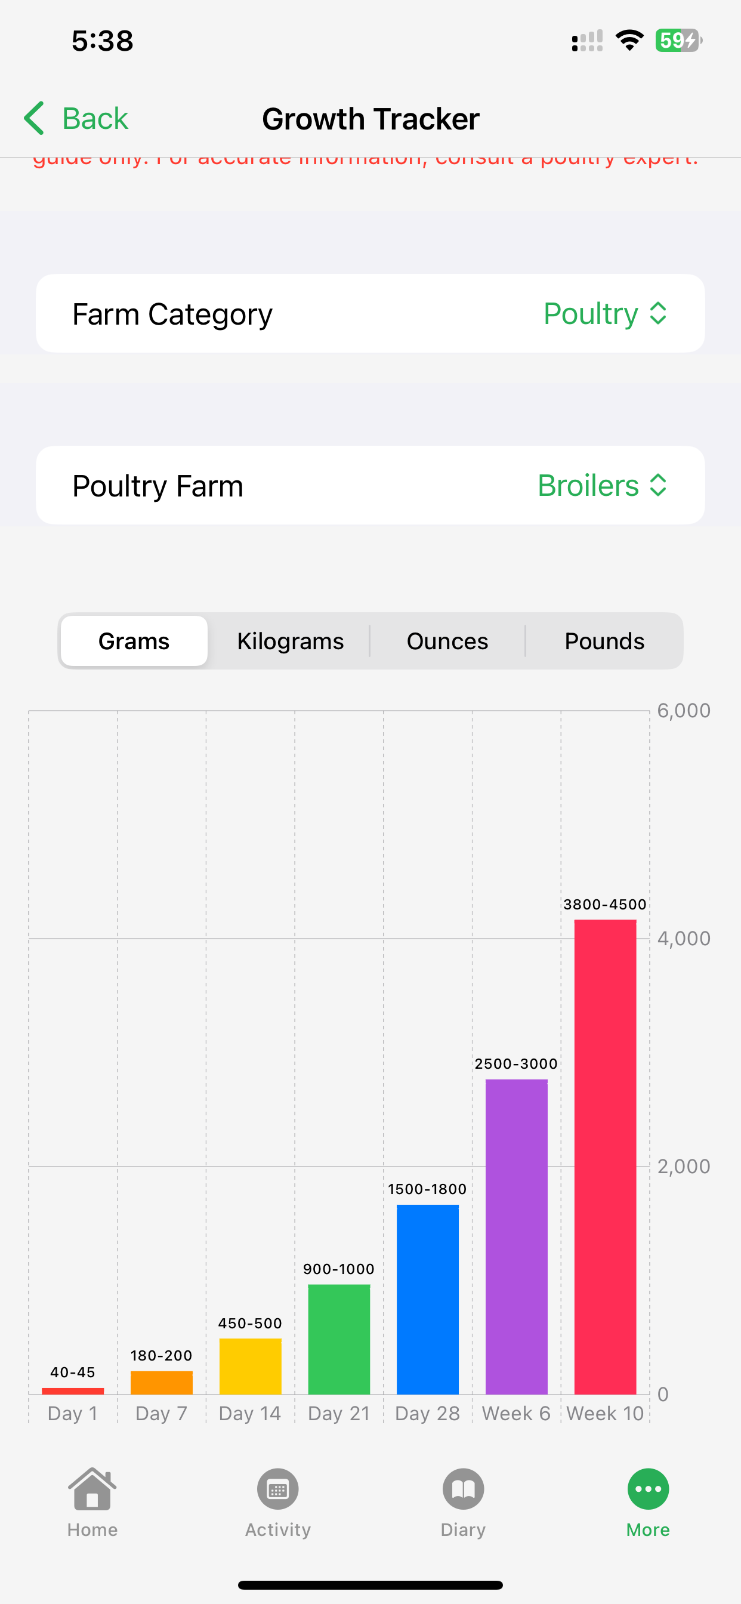This screenshot has height=1604, width=741.
Task: Open the Farm Category Poultry dropdown
Action: click(x=604, y=314)
